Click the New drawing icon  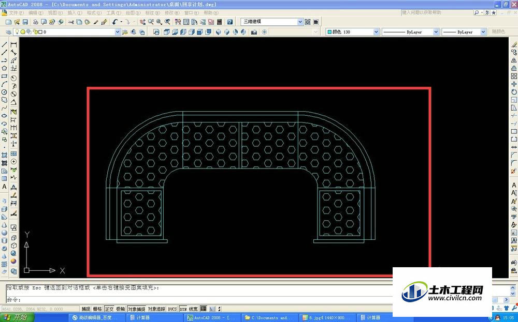click(x=9, y=22)
